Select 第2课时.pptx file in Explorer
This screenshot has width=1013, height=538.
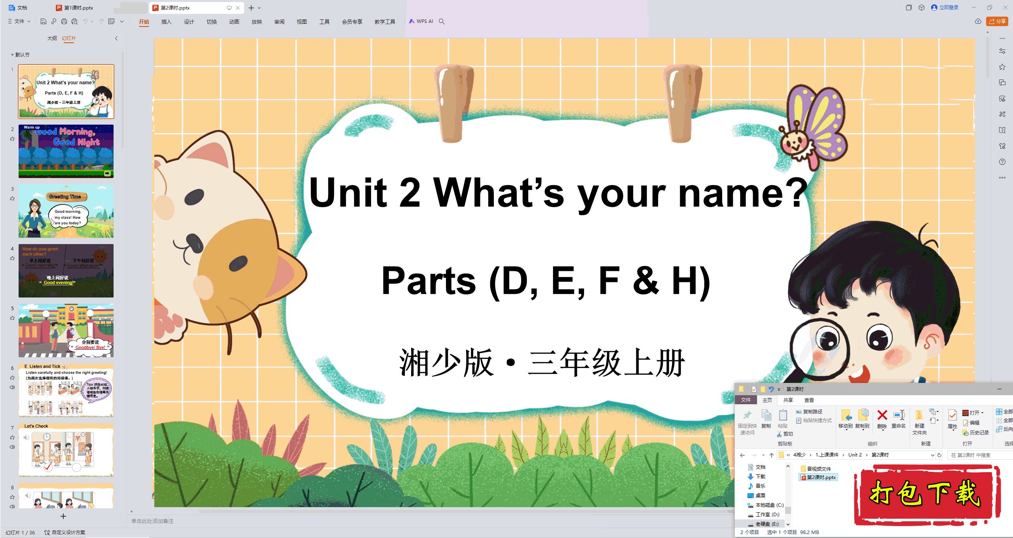tap(818, 477)
